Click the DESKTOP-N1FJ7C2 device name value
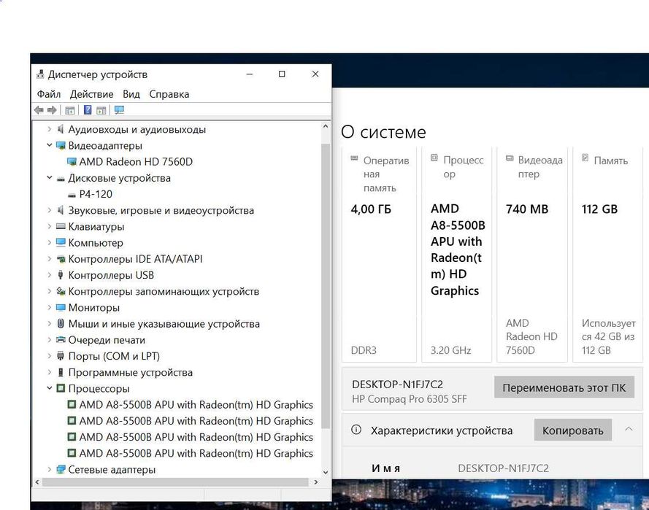The image size is (649, 510). pos(503,468)
